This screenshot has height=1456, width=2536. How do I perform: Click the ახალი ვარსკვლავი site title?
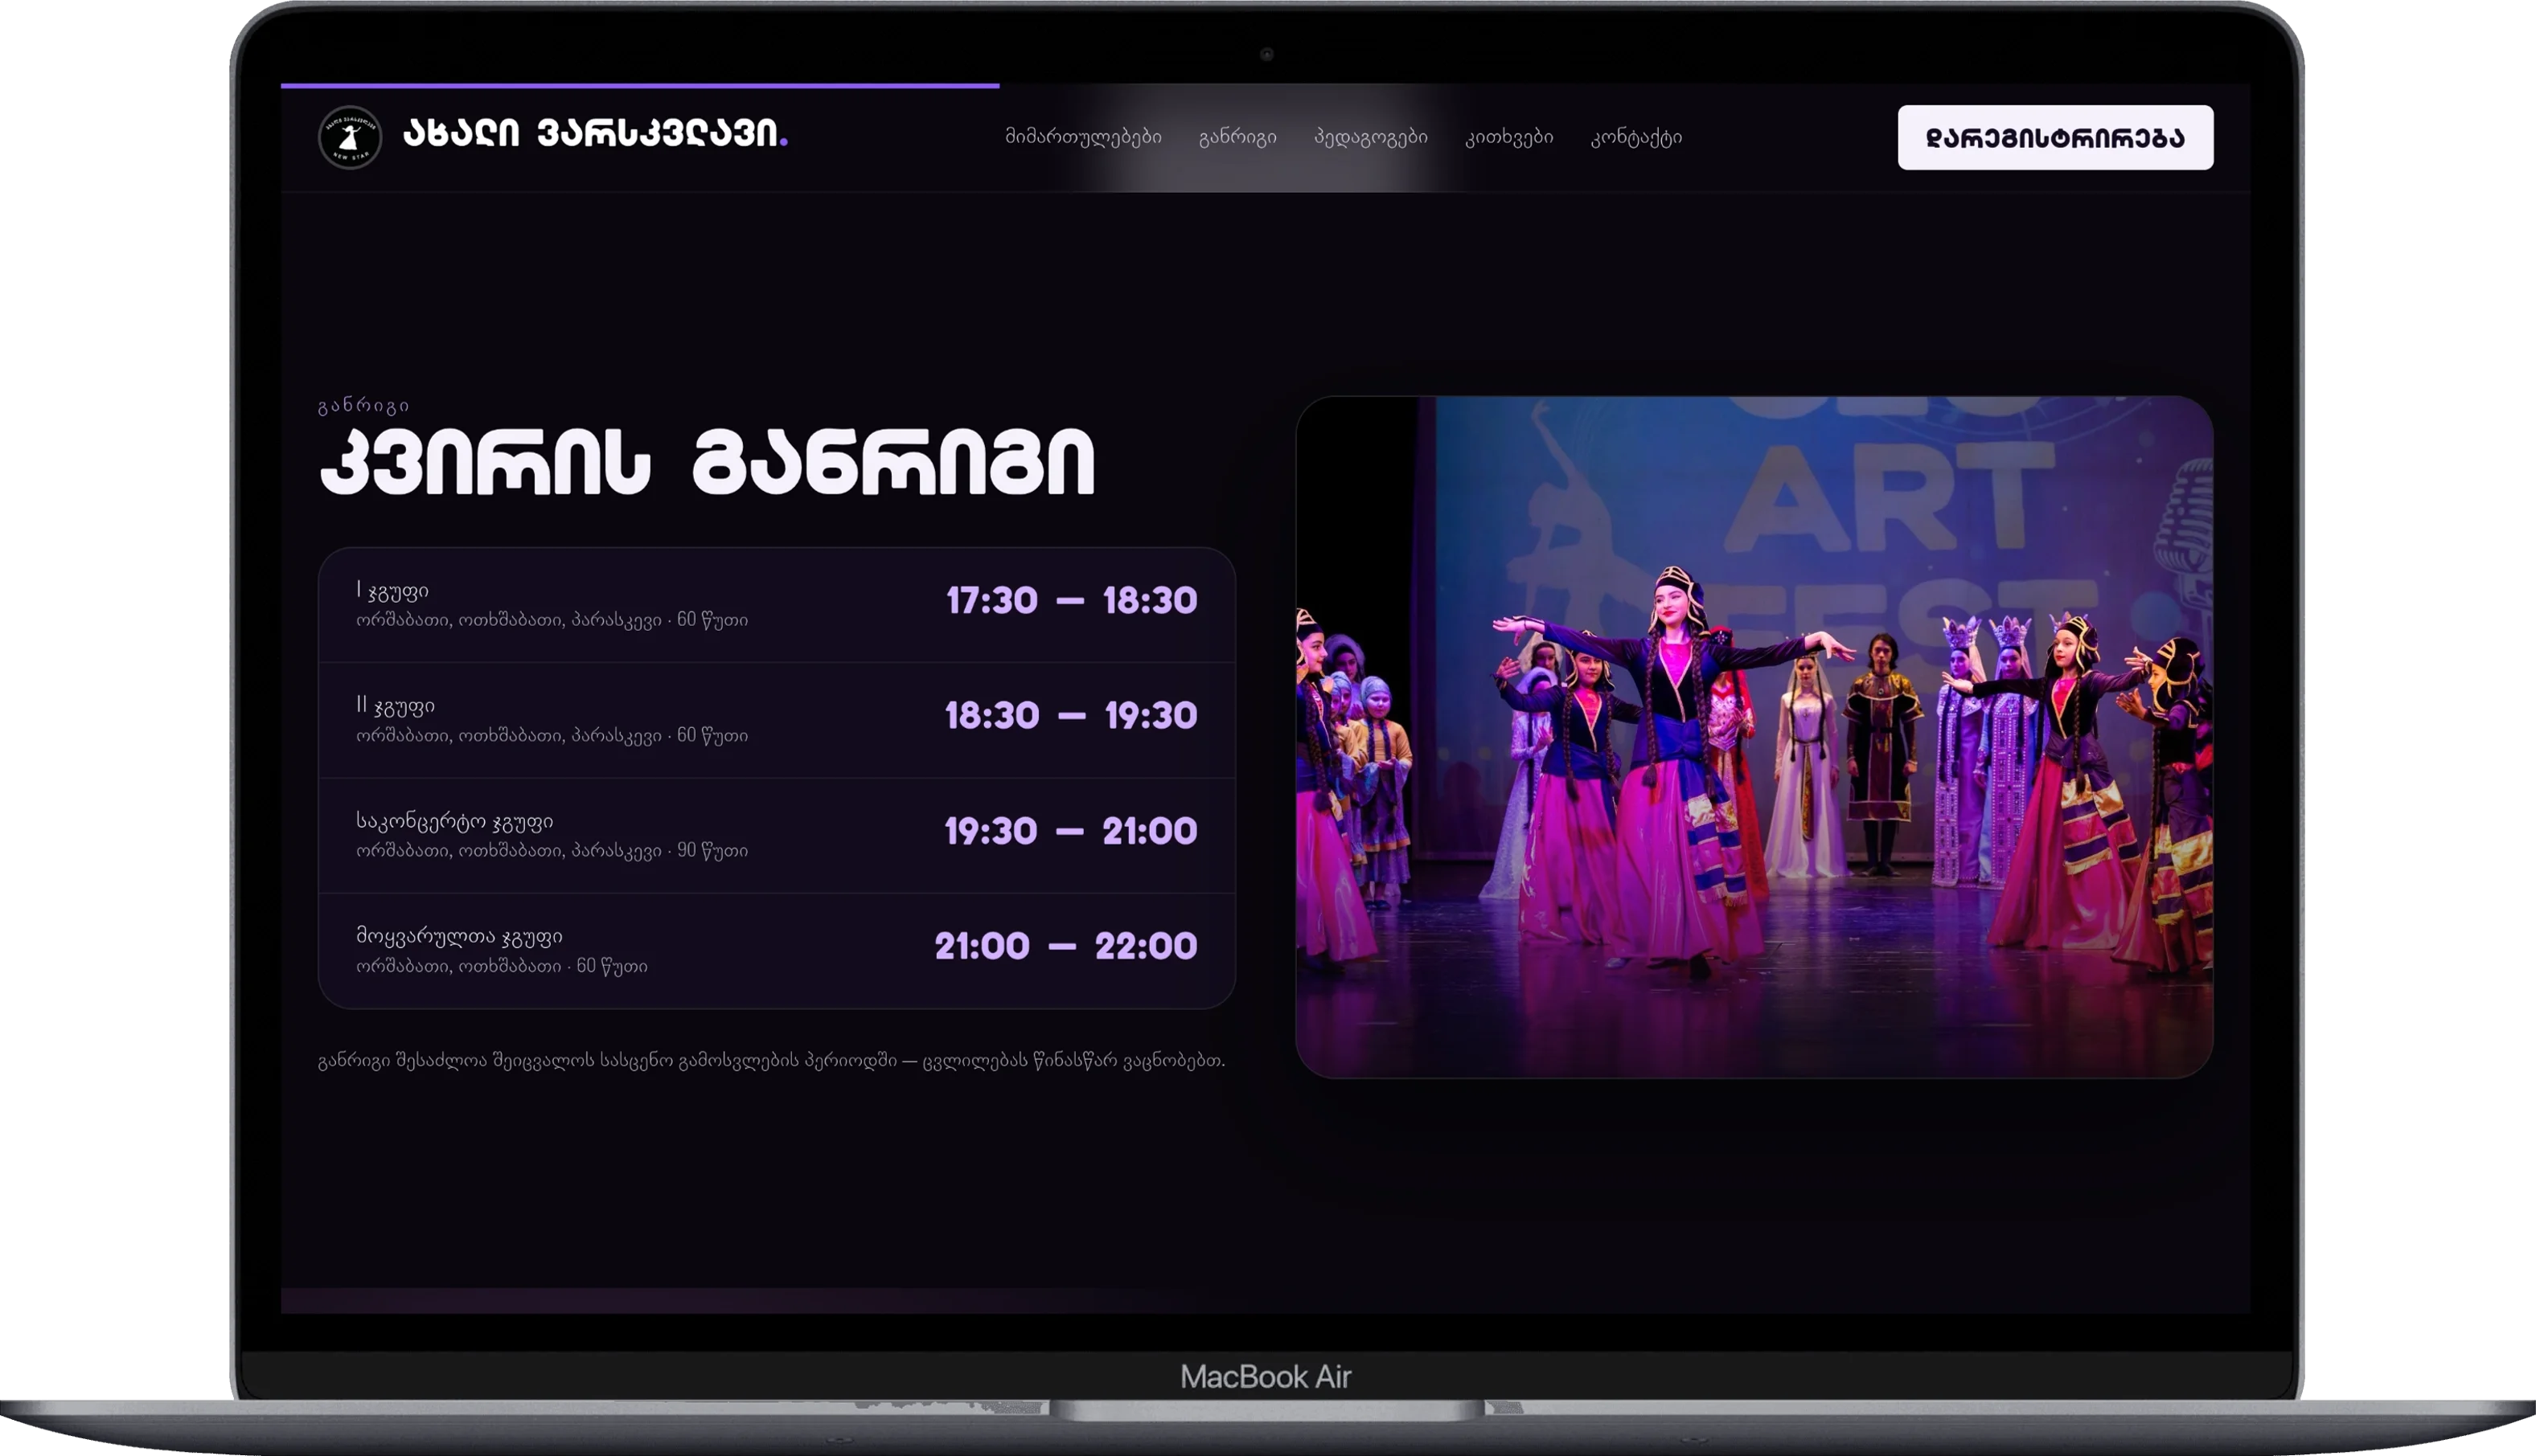click(x=595, y=133)
